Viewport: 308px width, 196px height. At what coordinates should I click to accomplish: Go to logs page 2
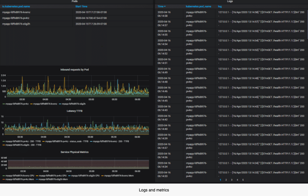[x=226, y=180]
